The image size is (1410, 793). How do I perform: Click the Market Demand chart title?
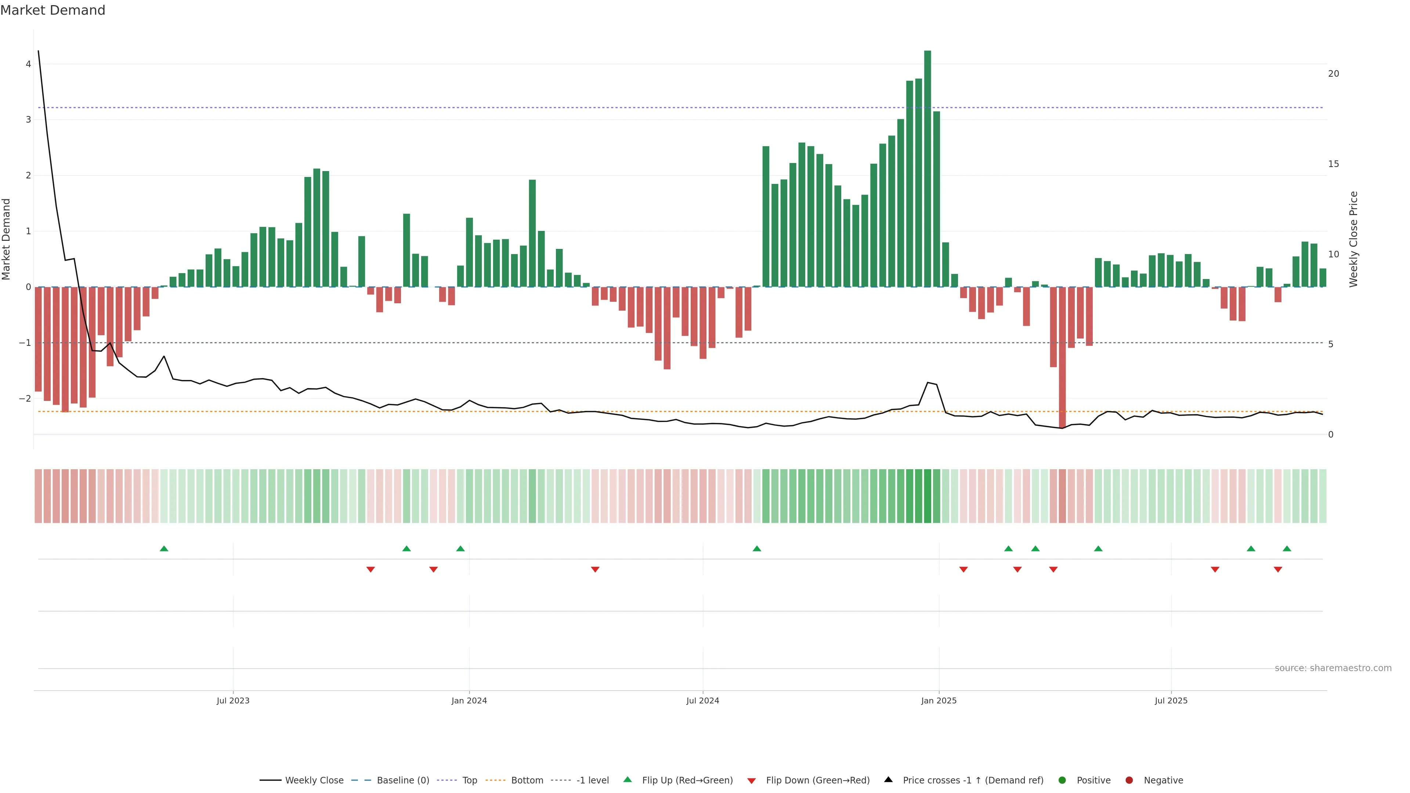(53, 10)
